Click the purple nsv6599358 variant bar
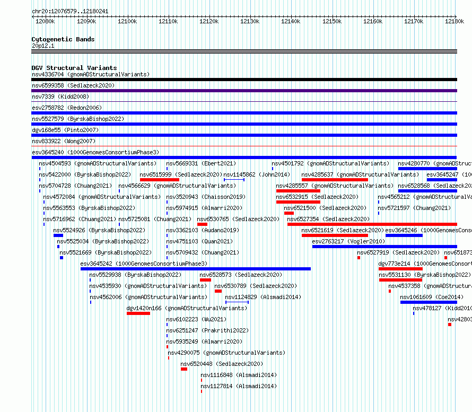Image resolution: width=472 pixels, height=412 pixels. pyautogui.click(x=244, y=91)
